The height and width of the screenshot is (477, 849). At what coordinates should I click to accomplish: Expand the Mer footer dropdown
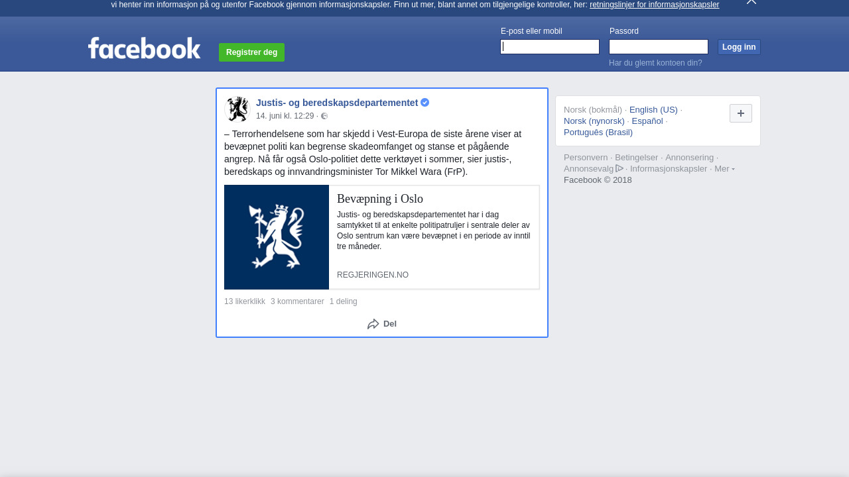724,169
